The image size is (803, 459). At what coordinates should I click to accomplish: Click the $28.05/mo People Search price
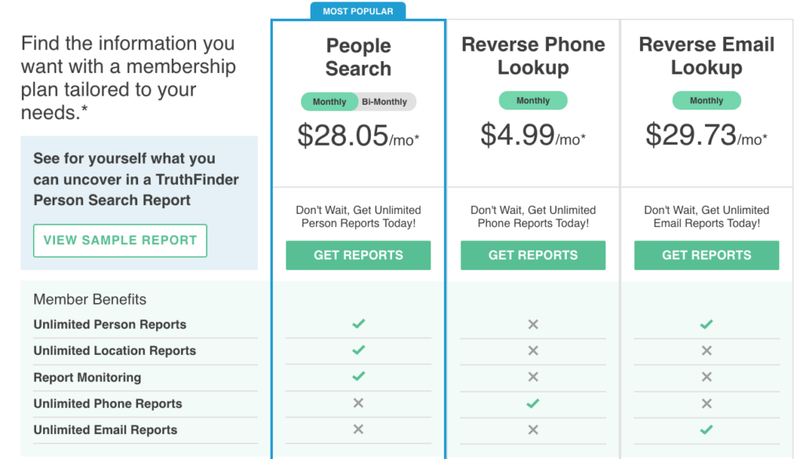(358, 136)
